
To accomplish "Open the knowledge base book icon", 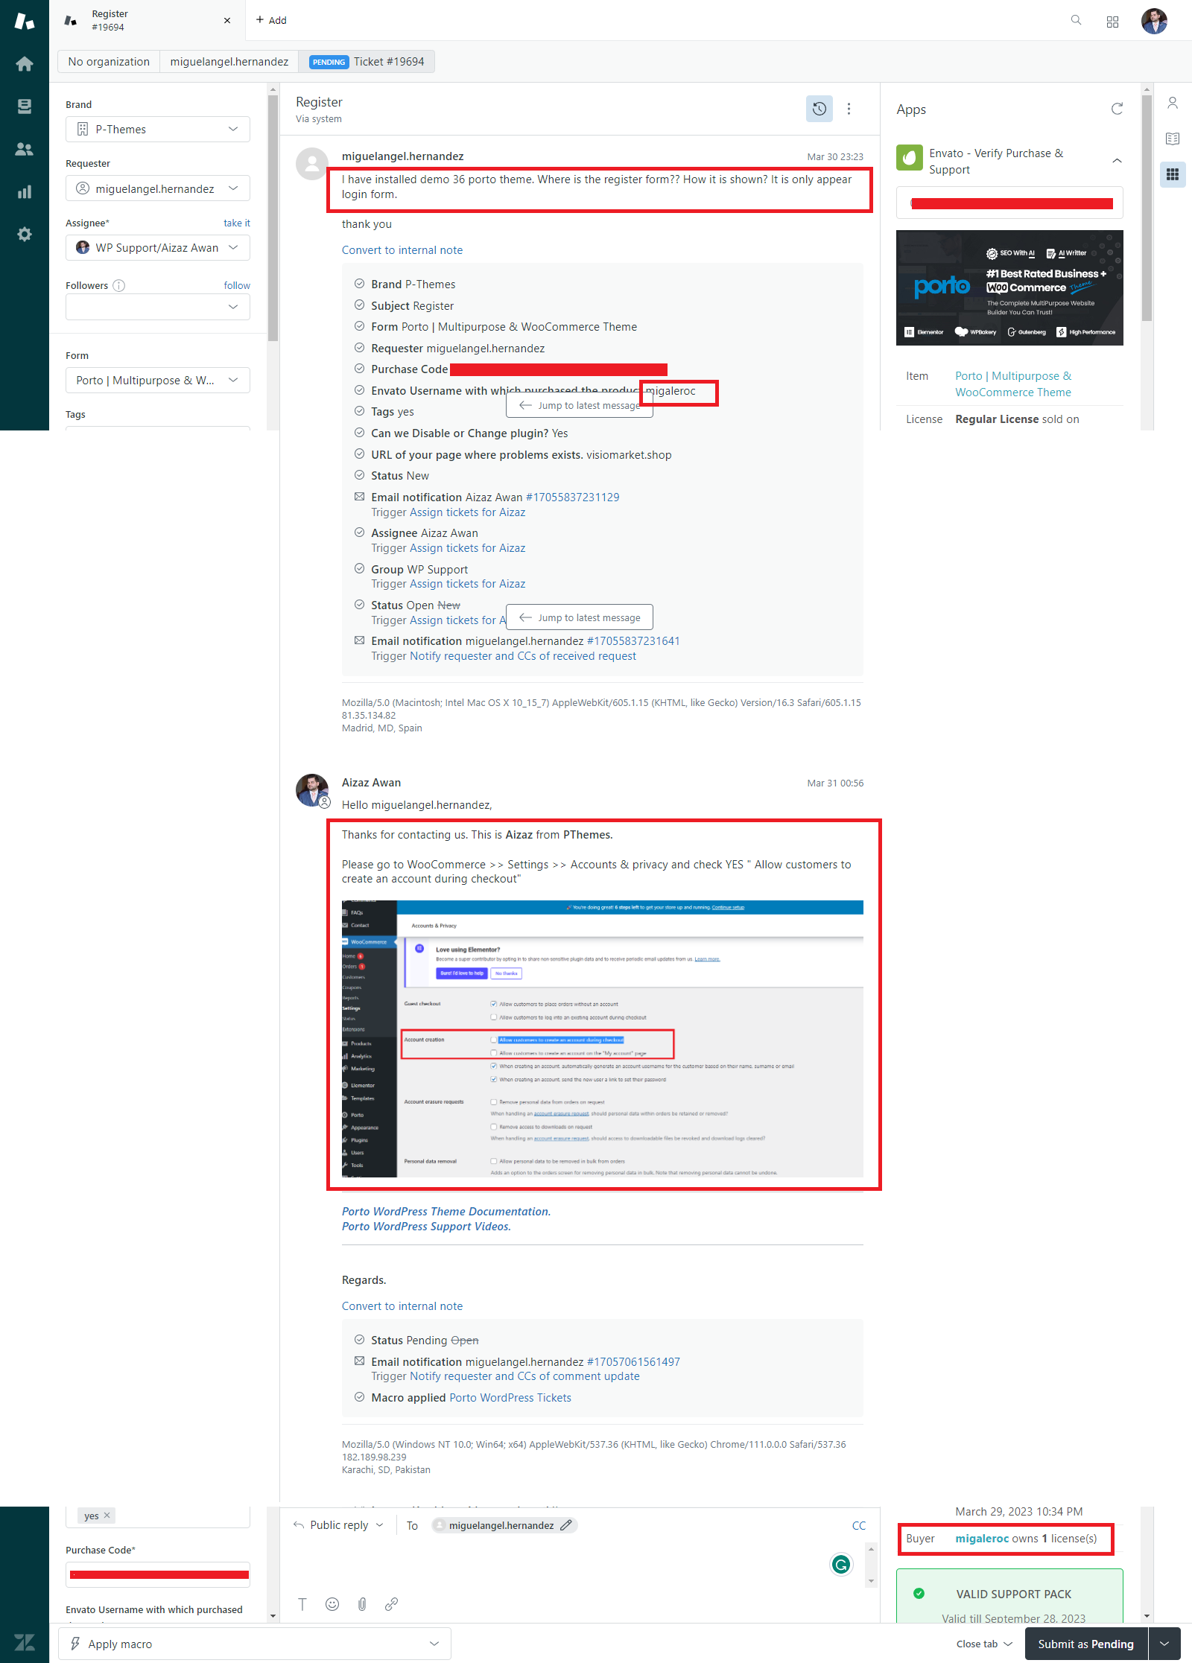I will 1173,139.
